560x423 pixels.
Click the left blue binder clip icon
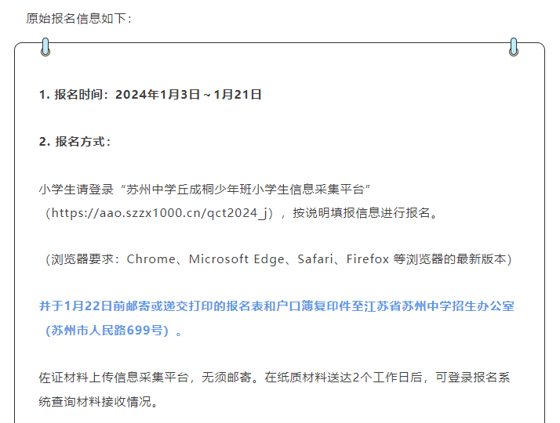(x=45, y=47)
